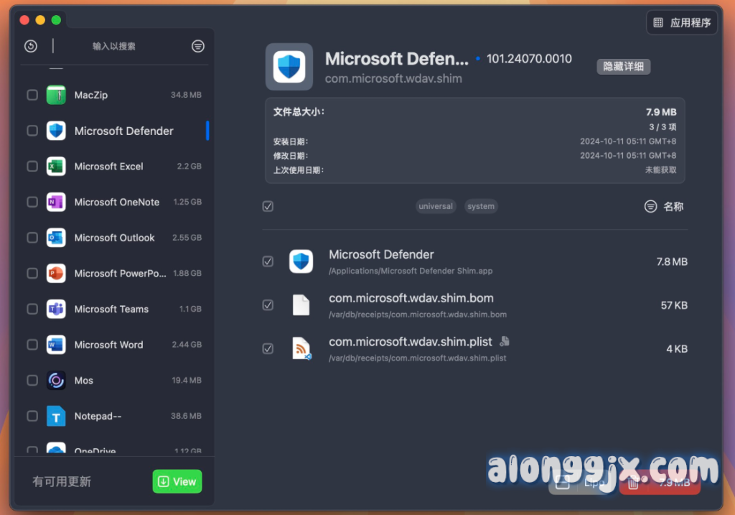Image resolution: width=735 pixels, height=515 pixels.
Task: Open the sidebar filter/sort icon
Action: click(198, 46)
